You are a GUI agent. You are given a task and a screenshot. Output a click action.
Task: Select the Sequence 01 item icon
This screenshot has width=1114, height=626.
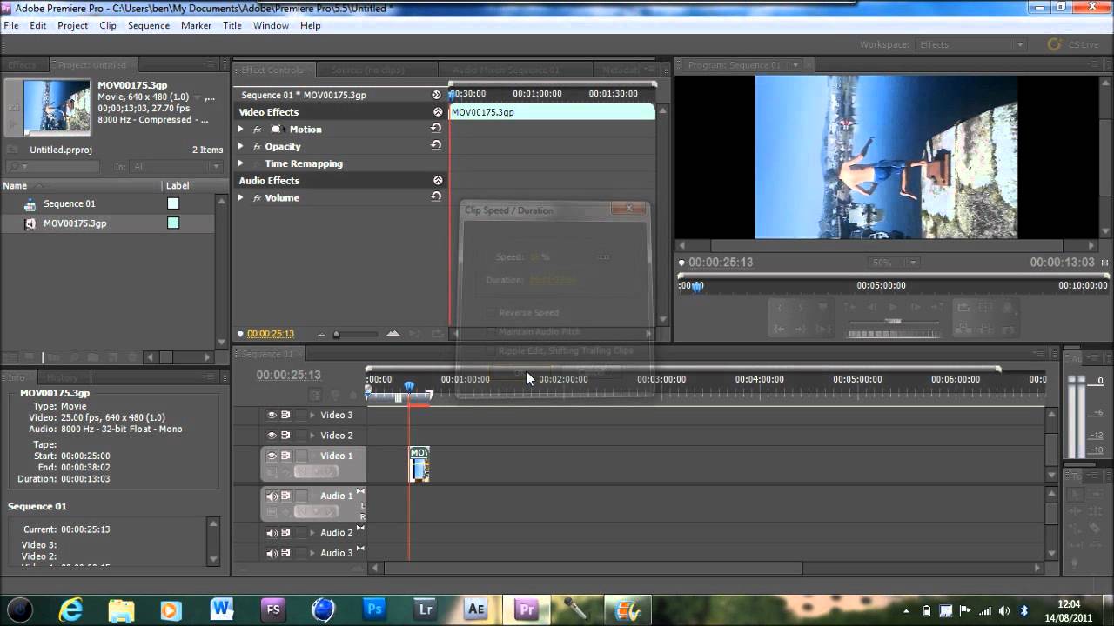pyautogui.click(x=30, y=204)
